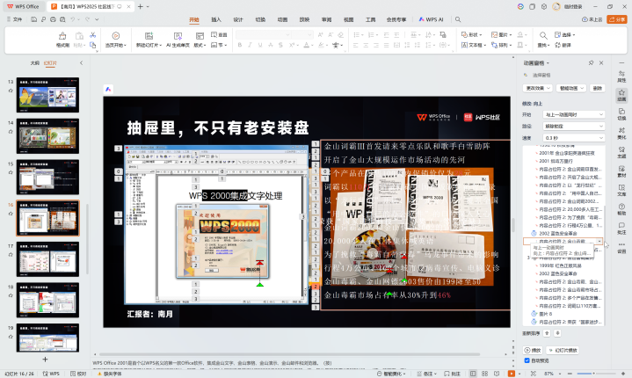Open the 开始 start timing dropdown
The height and width of the screenshot is (378, 632).
coord(574,114)
